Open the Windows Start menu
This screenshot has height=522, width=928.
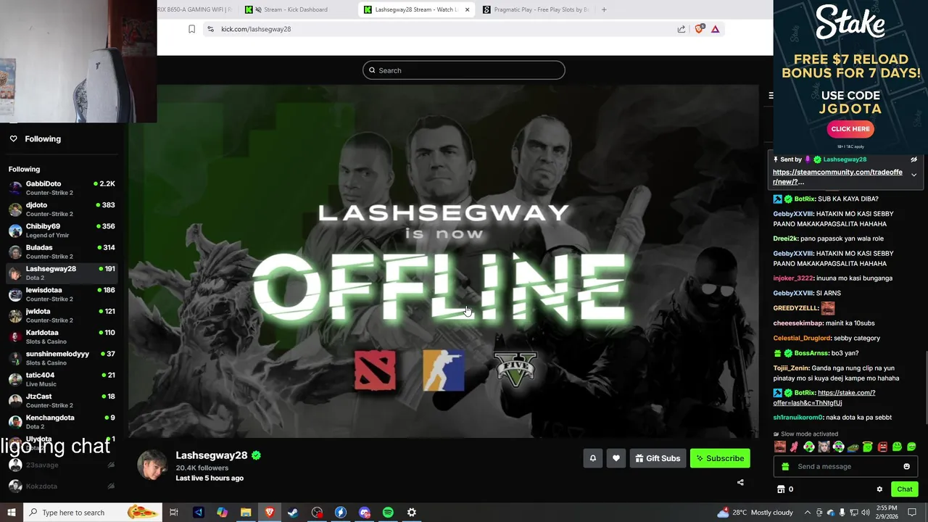coord(11,513)
